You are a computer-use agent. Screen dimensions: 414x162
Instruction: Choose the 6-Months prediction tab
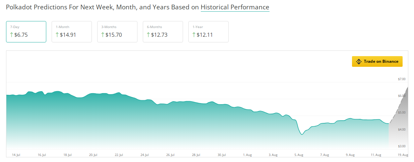pyautogui.click(x=163, y=32)
